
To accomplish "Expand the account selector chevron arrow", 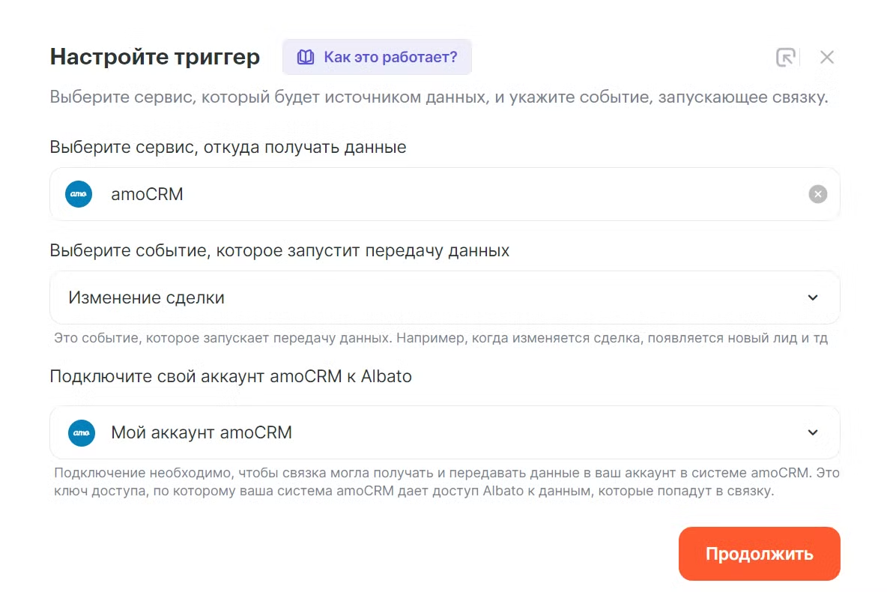I will pyautogui.click(x=813, y=432).
